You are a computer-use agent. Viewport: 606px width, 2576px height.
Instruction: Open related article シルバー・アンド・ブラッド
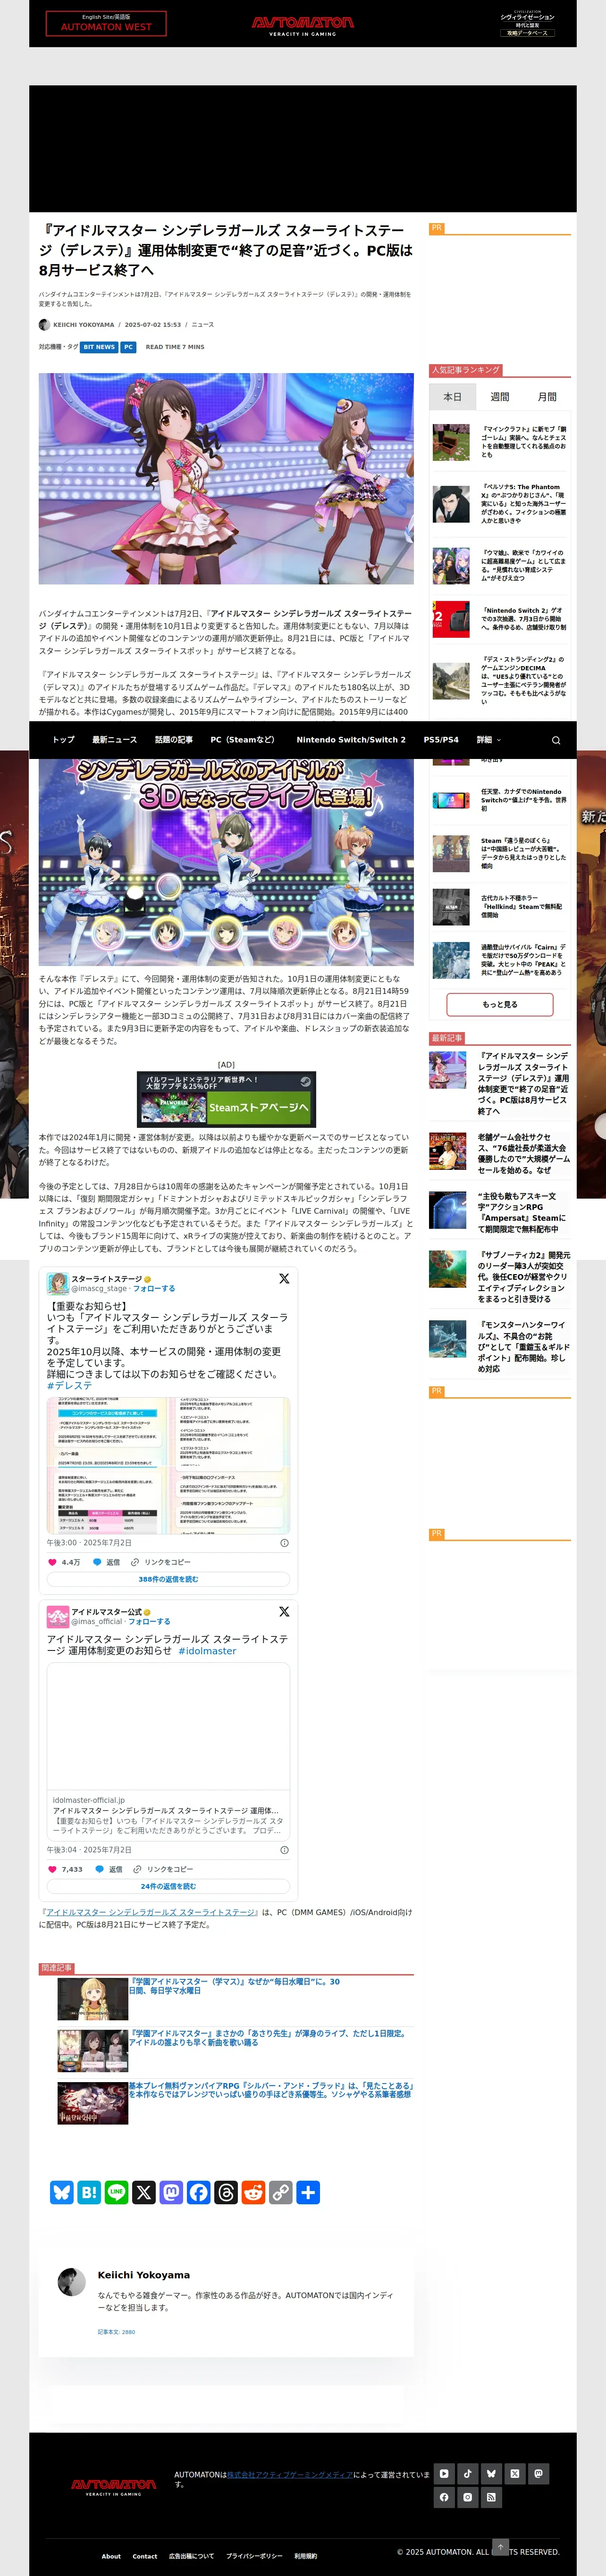271,2090
